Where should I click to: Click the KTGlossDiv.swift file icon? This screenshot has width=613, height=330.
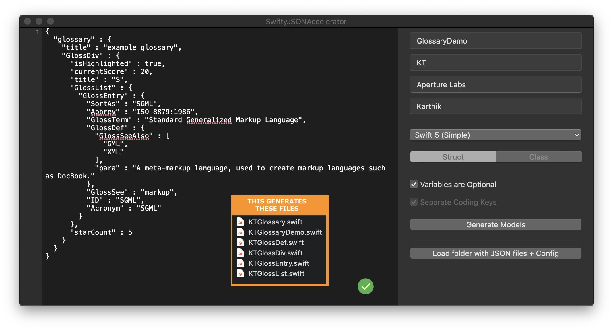coord(240,253)
